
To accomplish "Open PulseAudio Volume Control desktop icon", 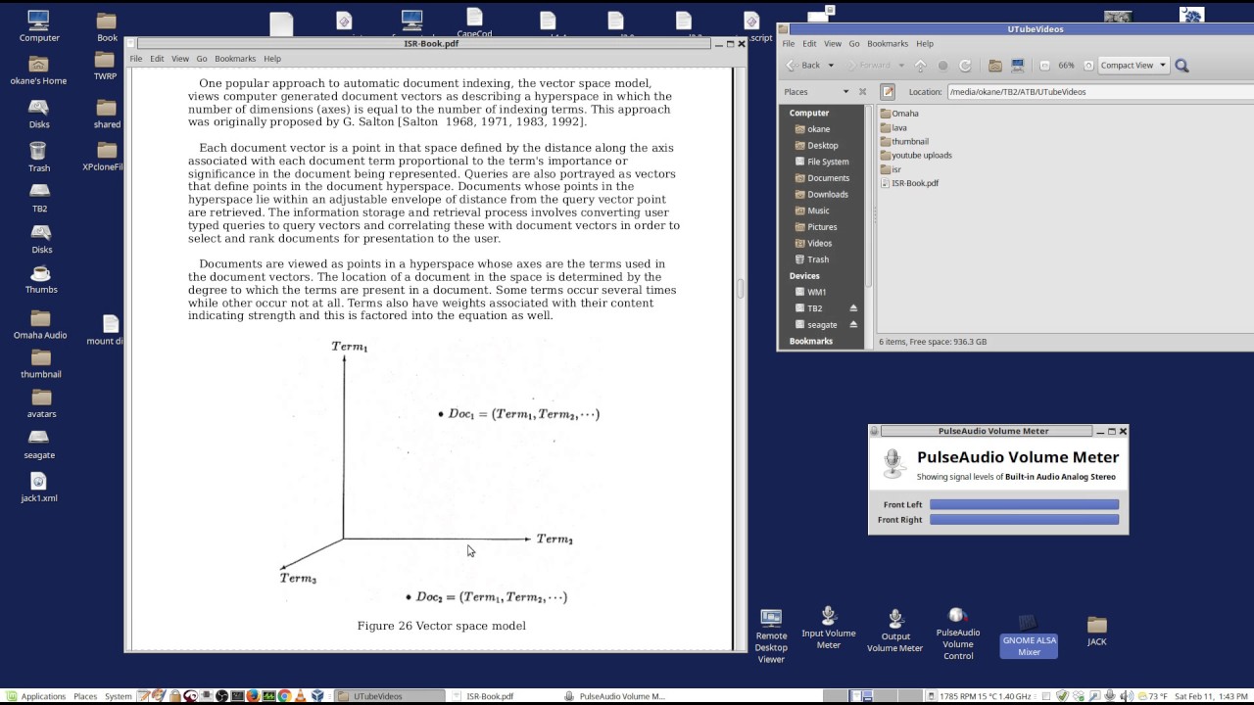I will (958, 634).
